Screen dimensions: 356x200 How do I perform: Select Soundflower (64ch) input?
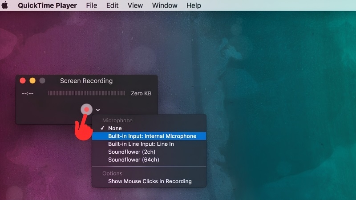[x=149, y=160]
